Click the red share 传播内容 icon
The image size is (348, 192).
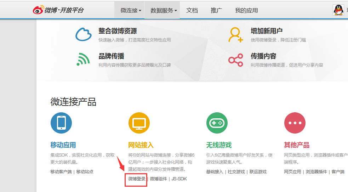point(236,60)
